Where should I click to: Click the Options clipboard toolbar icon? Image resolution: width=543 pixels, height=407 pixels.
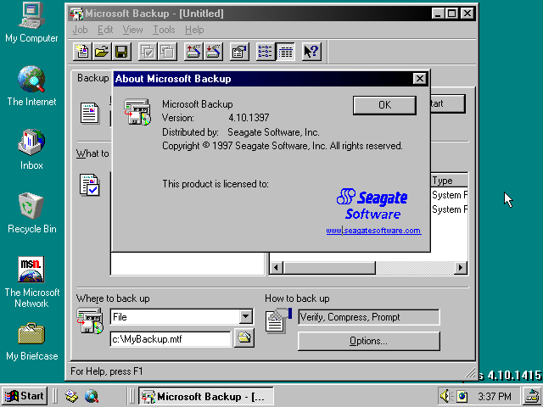tap(239, 52)
